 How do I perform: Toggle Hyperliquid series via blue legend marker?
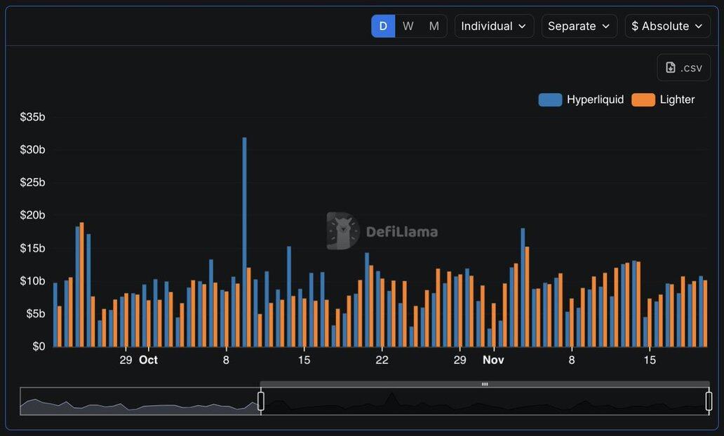(x=550, y=100)
